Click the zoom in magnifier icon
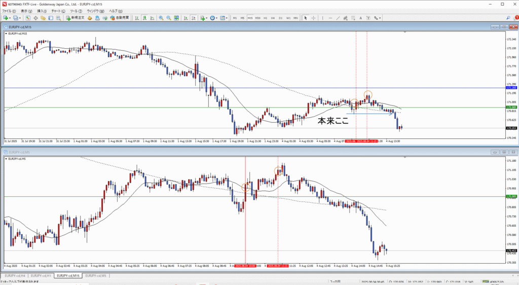This screenshot has width=519, height=285. [x=161, y=18]
